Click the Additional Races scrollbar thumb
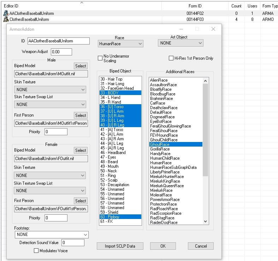The height and width of the screenshot is (261, 278). tap(205, 130)
